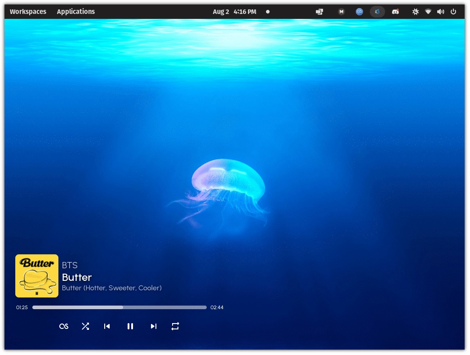Open the date and time calendar
470x355 pixels.
(x=235, y=12)
